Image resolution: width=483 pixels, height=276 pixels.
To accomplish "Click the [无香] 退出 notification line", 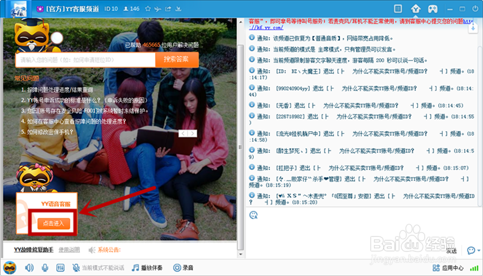I will [x=356, y=105].
